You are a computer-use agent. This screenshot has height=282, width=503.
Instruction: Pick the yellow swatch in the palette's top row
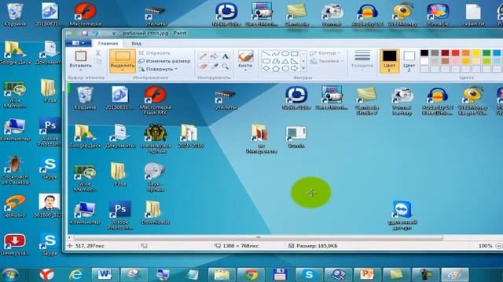(476, 52)
